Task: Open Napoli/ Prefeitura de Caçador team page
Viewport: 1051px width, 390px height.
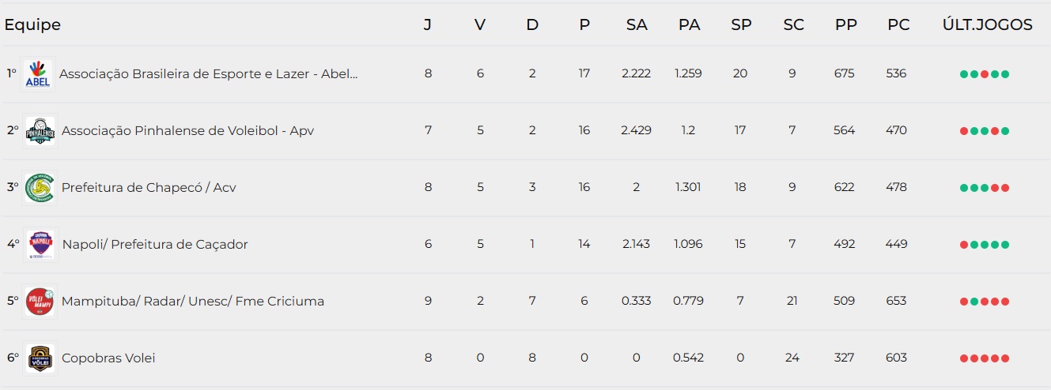Action: pyautogui.click(x=155, y=244)
